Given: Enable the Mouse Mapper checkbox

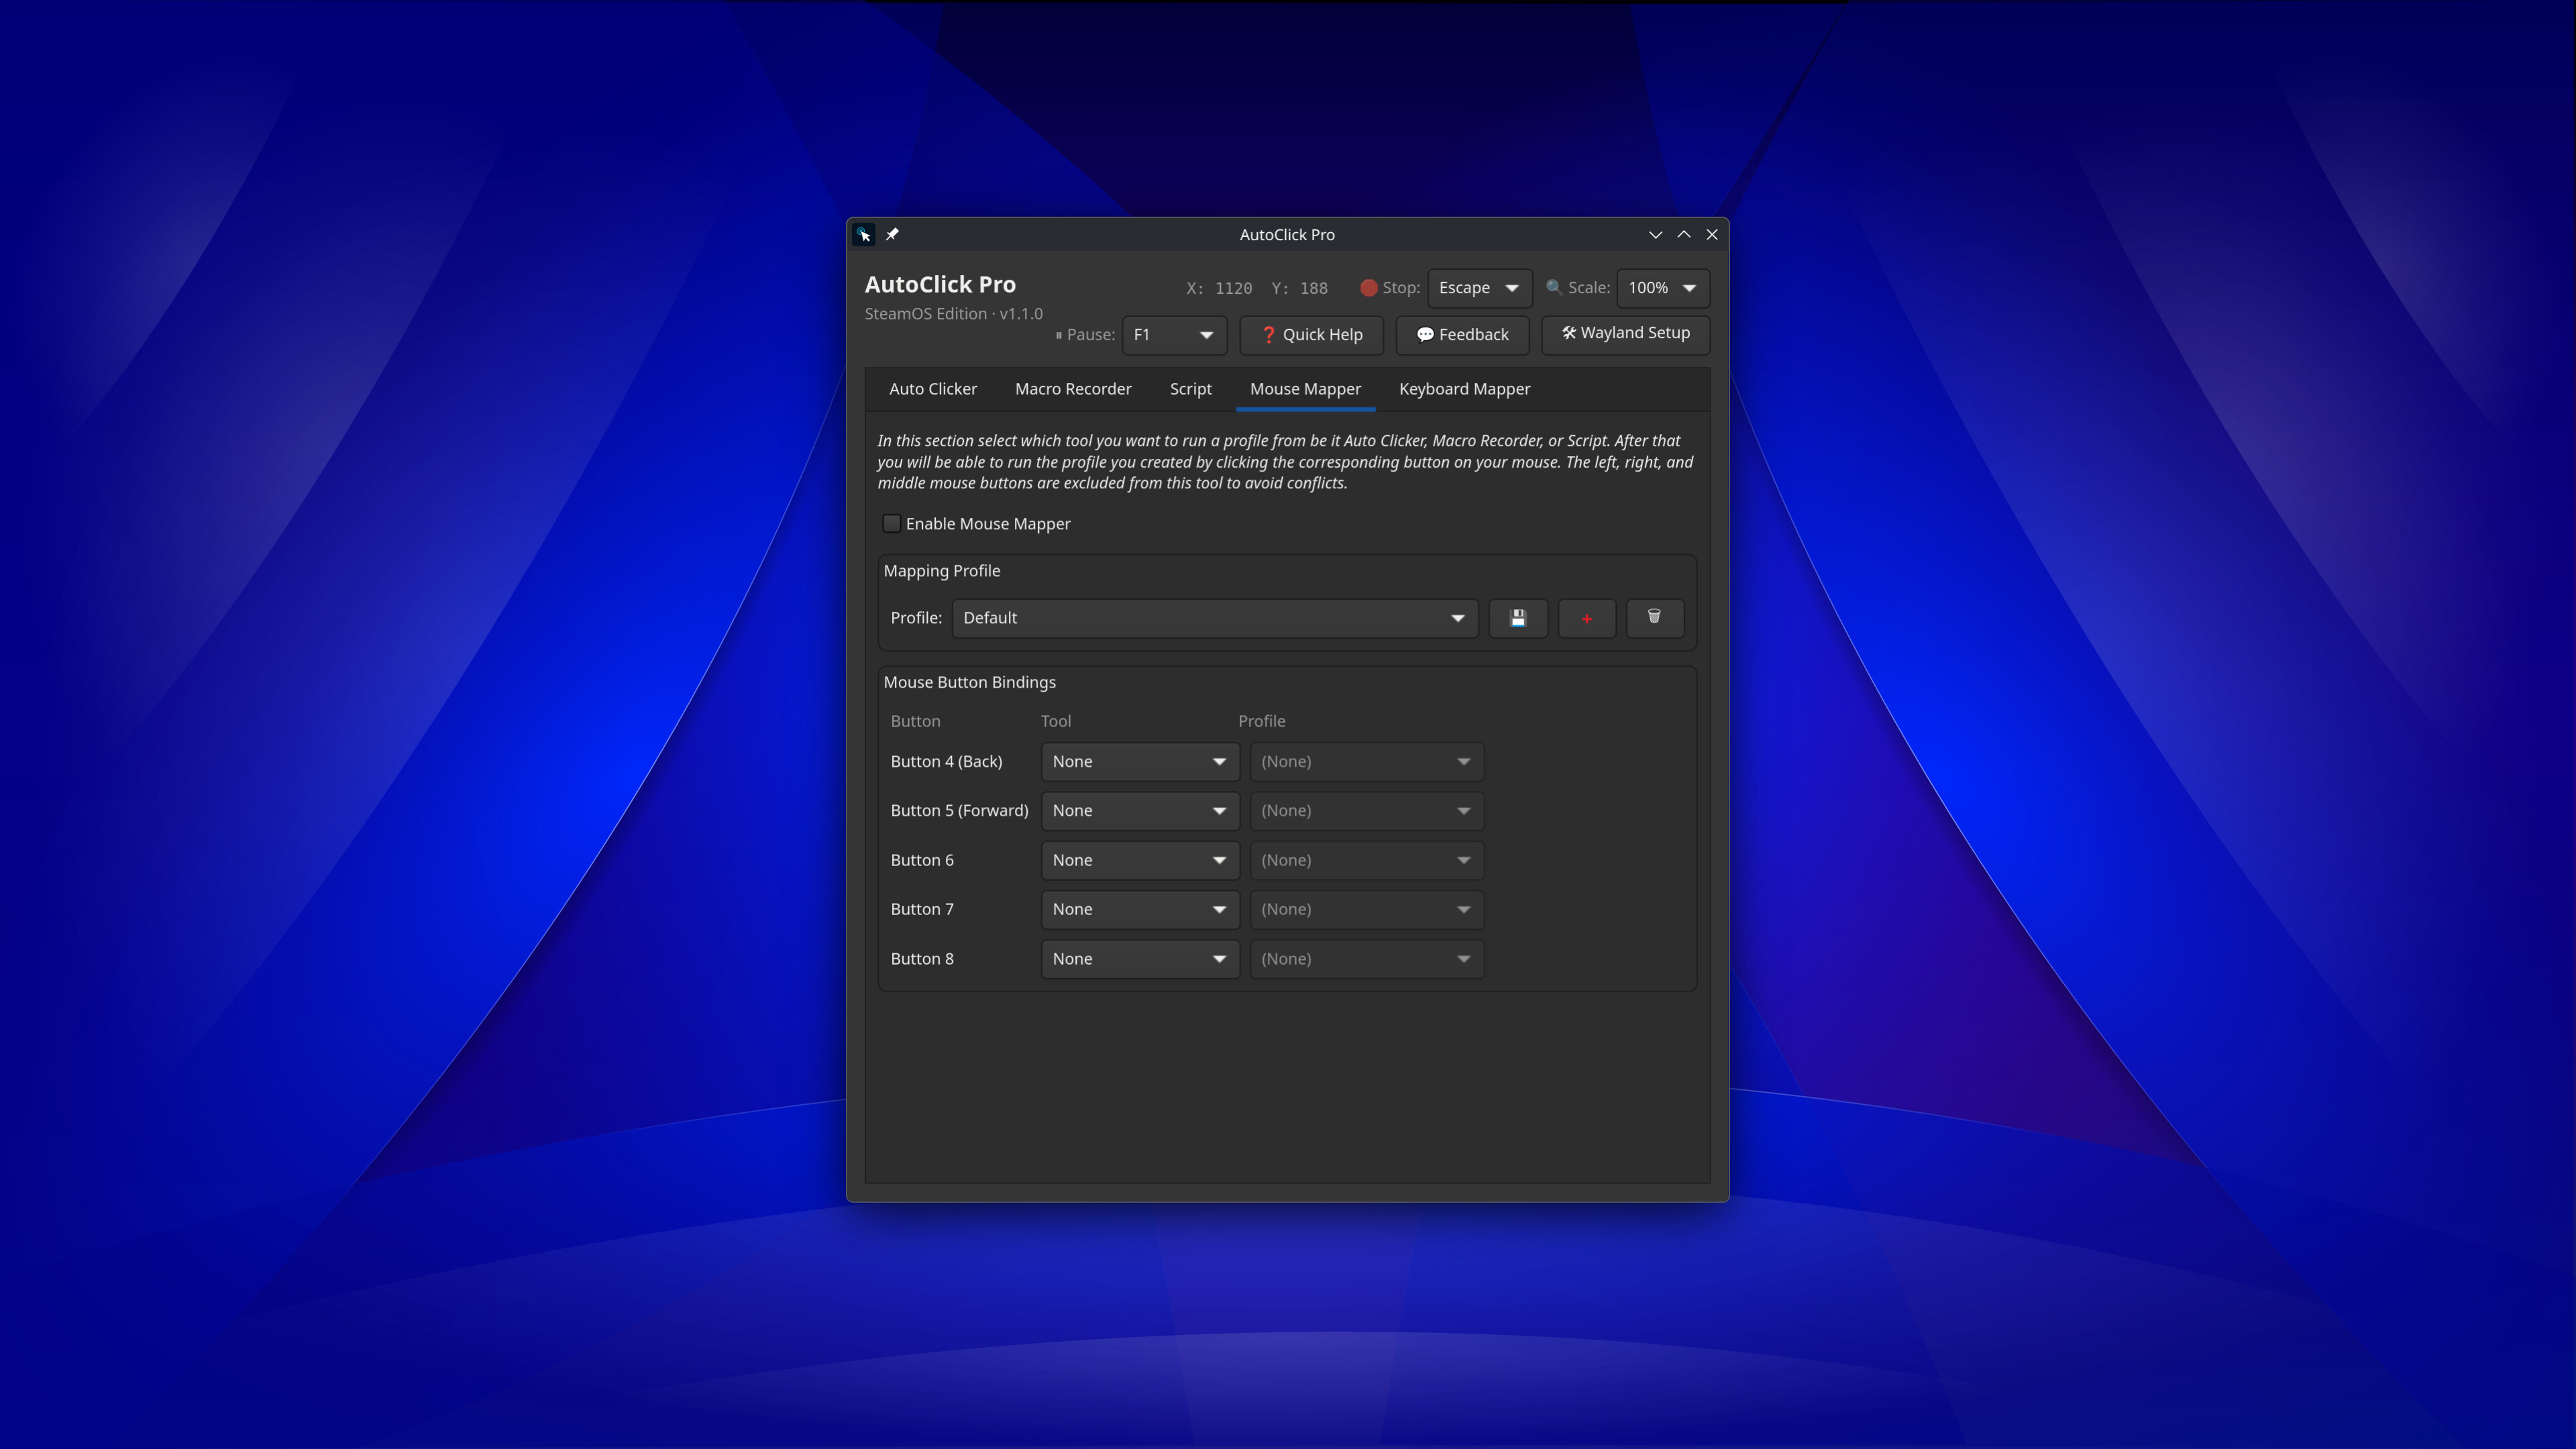Looking at the screenshot, I should [x=892, y=523].
